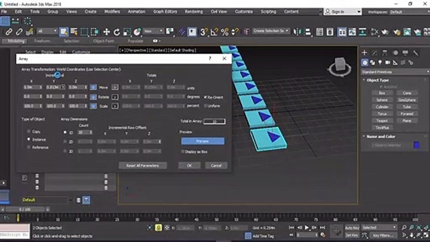Toggle the Uniform scale checkbox
The width and height of the screenshot is (430, 242).
pos(206,106)
